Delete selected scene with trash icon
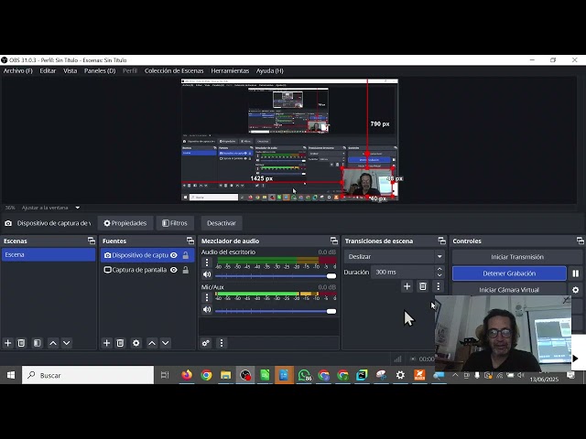The width and height of the screenshot is (586, 439). coord(21,343)
